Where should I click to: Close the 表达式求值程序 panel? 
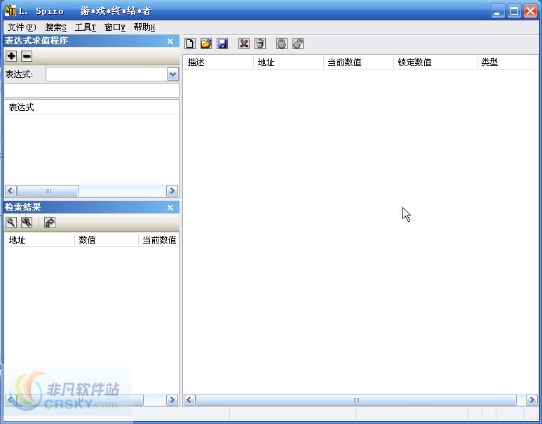click(x=170, y=41)
